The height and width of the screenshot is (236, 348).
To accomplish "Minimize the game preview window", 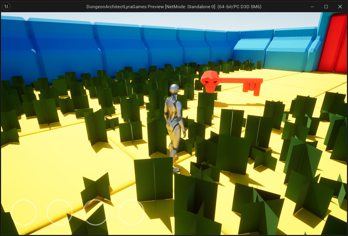I will tap(312, 7).
